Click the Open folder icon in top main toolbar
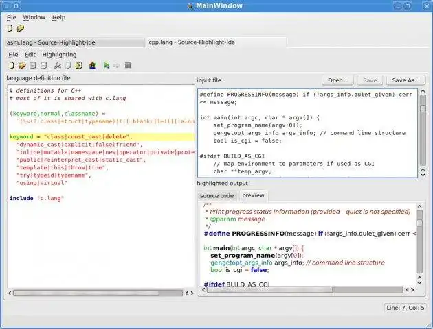 pyautogui.click(x=21, y=28)
